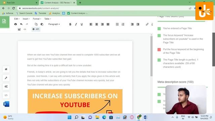Click the page's right vertical scrollbar
The width and height of the screenshot is (215, 121).
(x=214, y=49)
